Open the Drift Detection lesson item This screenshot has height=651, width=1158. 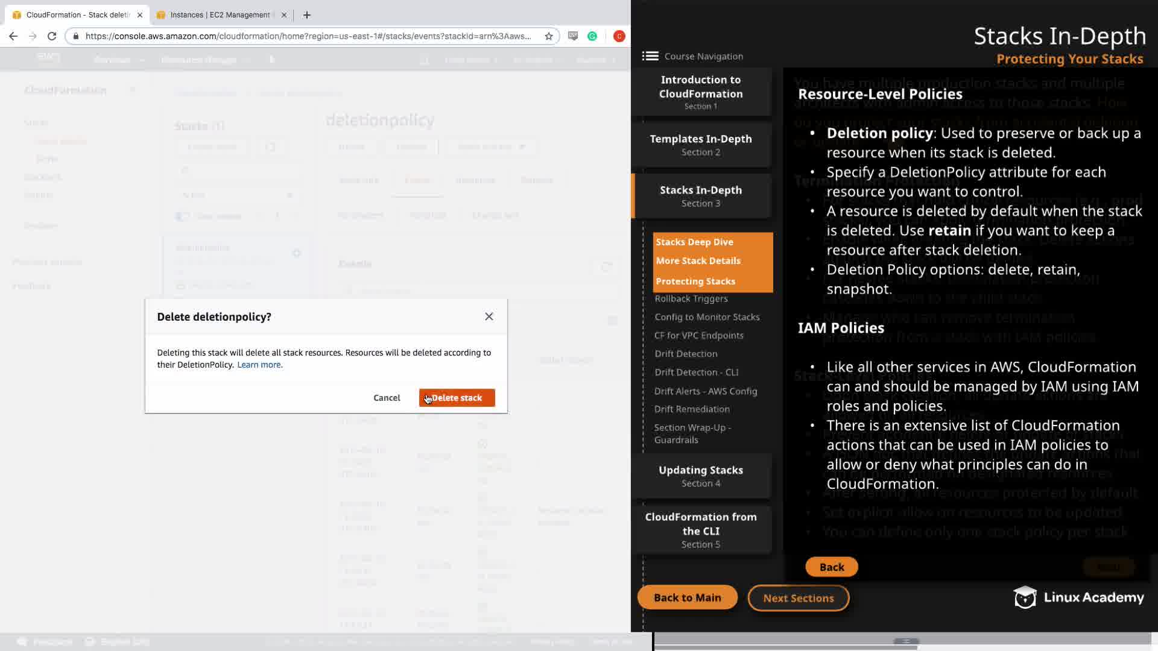(686, 354)
